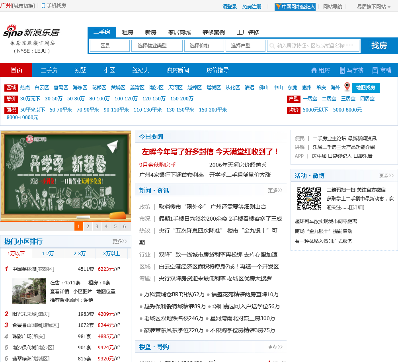Switch city via 城市切换

[23, 6]
